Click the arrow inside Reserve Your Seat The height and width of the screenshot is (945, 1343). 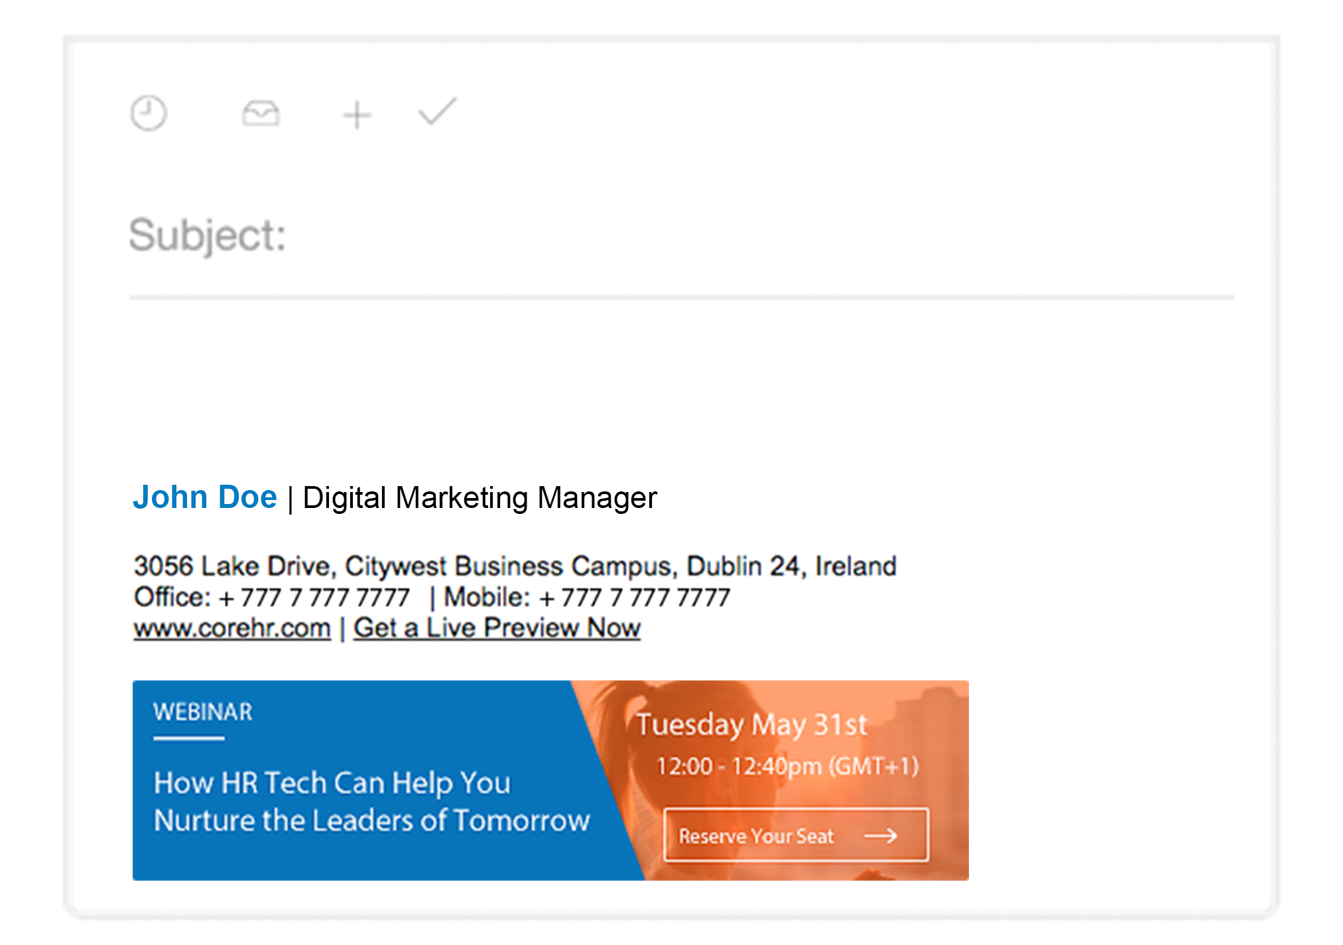881,836
